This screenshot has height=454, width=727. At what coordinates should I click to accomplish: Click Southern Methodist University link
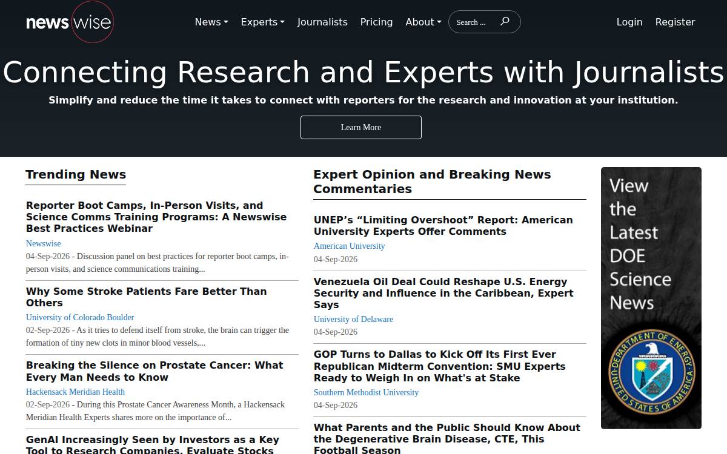point(366,392)
